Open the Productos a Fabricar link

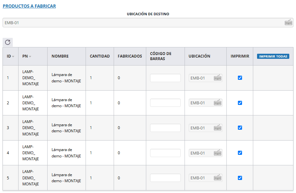click(x=29, y=6)
